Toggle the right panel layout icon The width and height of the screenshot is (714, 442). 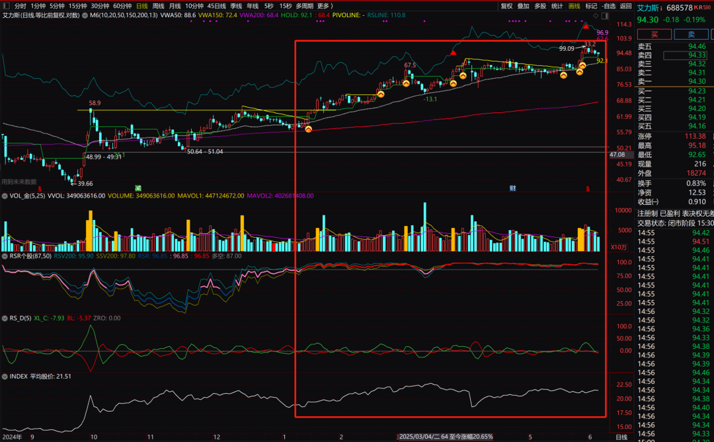(x=605, y=16)
